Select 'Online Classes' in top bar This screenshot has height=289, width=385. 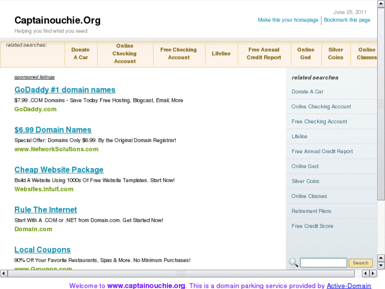[366, 54]
